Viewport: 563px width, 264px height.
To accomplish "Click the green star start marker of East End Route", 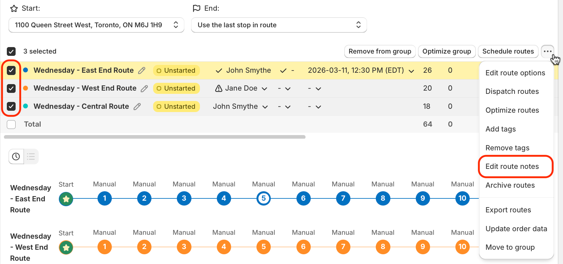I will point(66,199).
